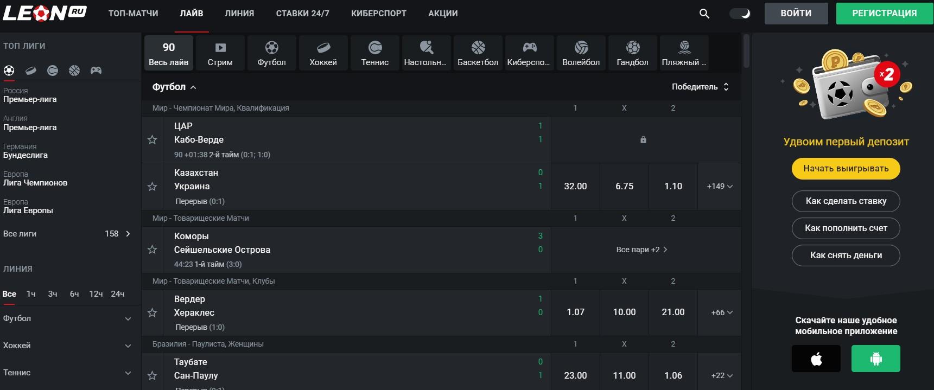This screenshot has height=390, width=934.
Task: Bet 32.00 on Казахстан to win
Action: tap(575, 187)
